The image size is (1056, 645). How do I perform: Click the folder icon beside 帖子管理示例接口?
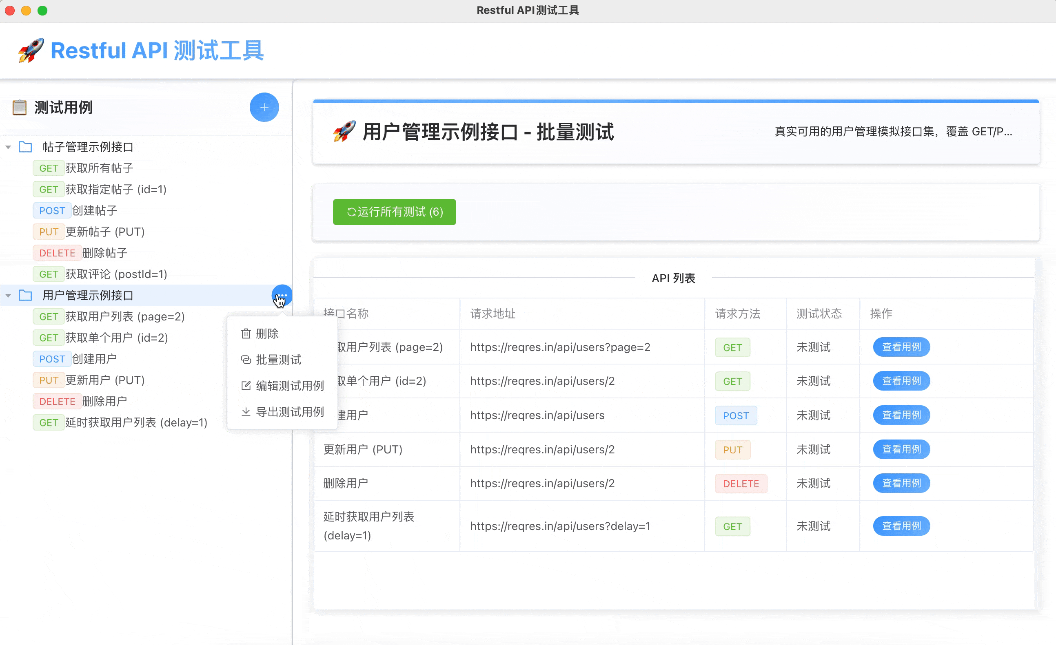[x=26, y=147]
